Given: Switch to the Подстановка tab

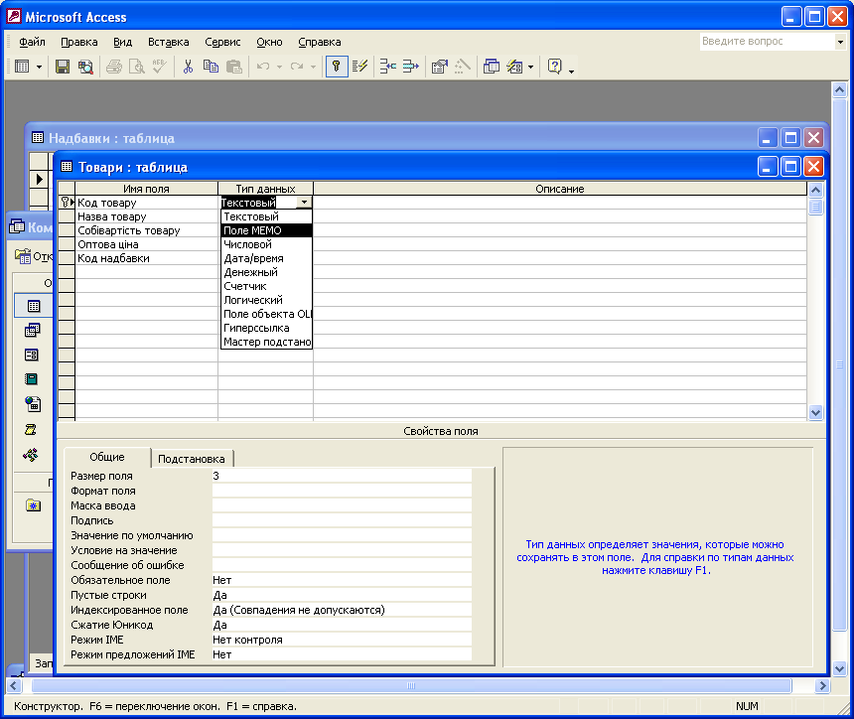Looking at the screenshot, I should coord(192,459).
